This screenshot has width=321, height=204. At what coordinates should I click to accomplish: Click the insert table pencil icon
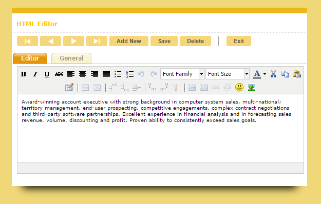[69, 88]
